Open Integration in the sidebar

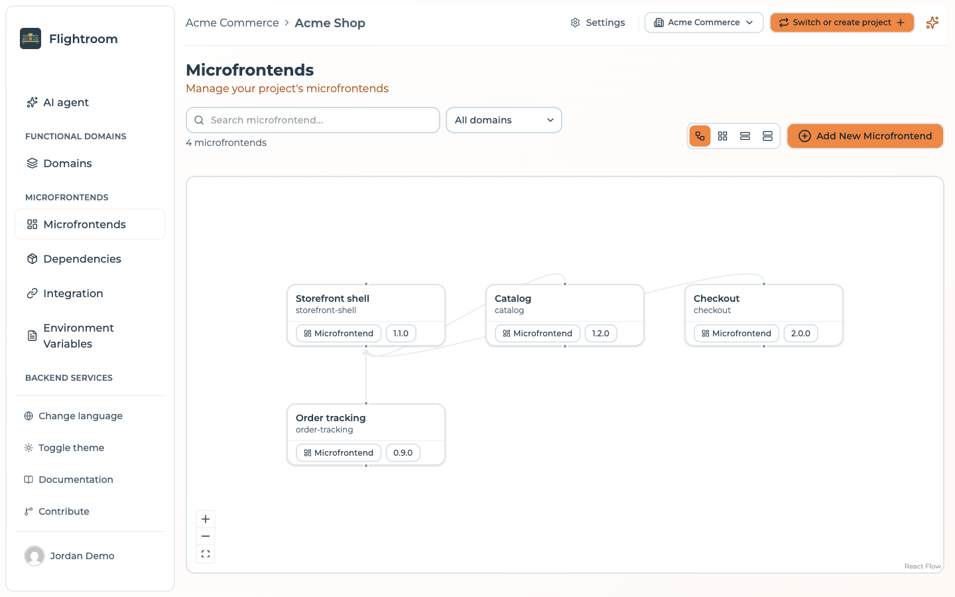[x=90, y=293]
